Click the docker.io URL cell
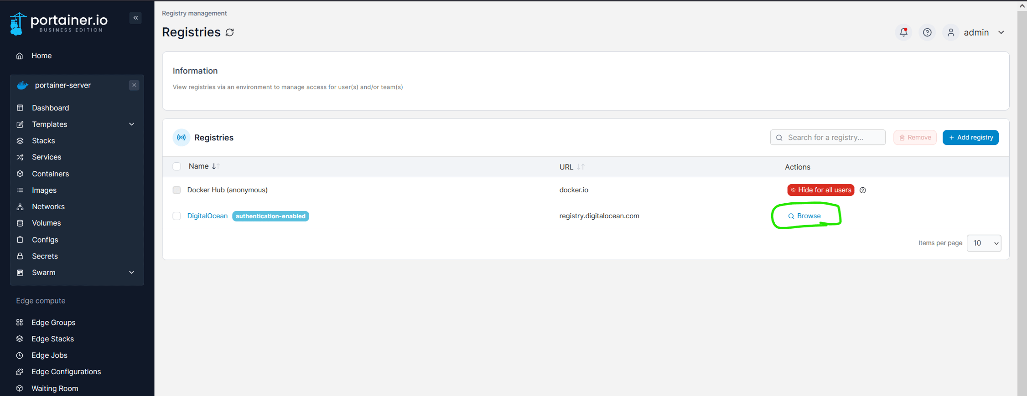This screenshot has height=396, width=1027. coord(574,190)
